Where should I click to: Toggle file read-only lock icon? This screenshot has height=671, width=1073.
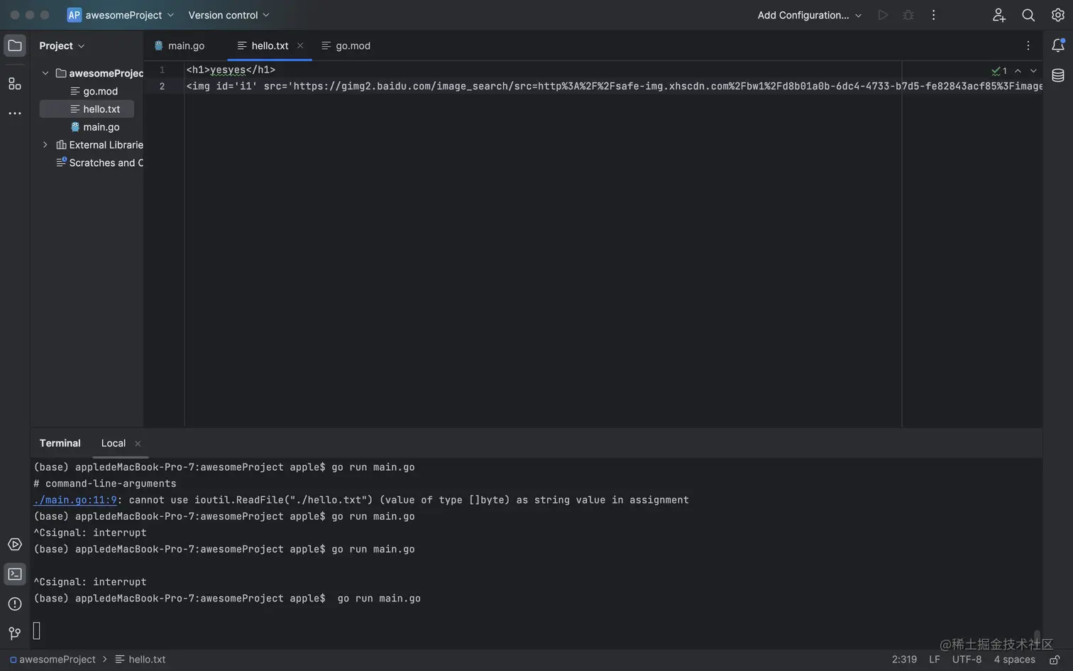(x=1055, y=660)
